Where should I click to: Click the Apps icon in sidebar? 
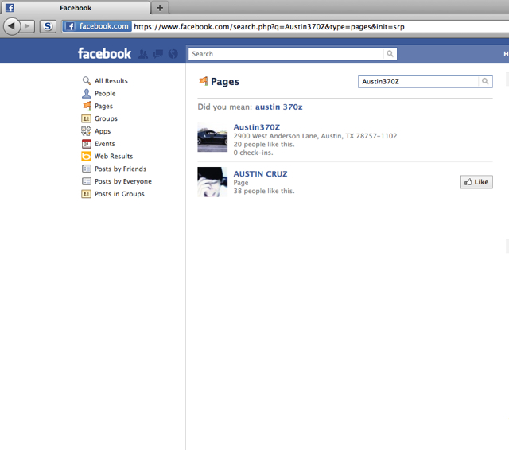click(x=86, y=131)
